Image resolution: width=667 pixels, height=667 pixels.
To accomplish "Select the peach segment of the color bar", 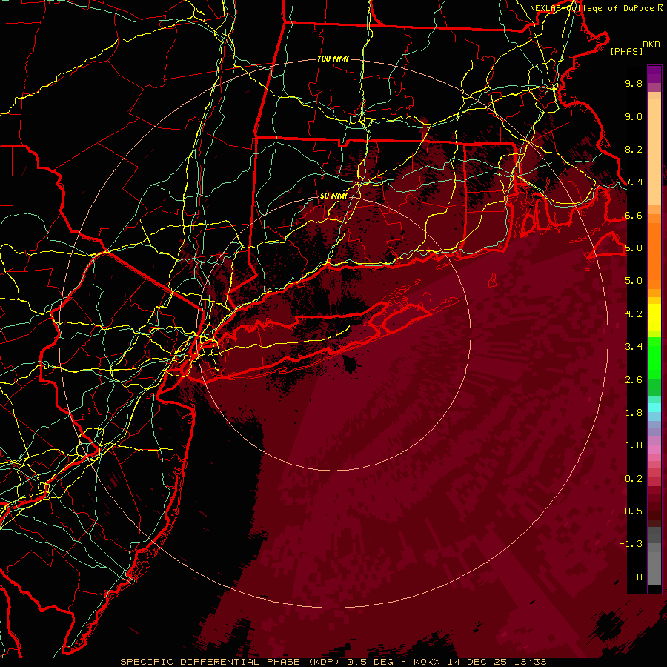I will point(654,153).
